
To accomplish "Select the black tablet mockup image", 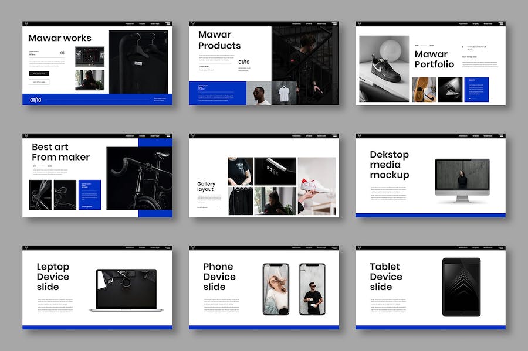I will pyautogui.click(x=461, y=287).
